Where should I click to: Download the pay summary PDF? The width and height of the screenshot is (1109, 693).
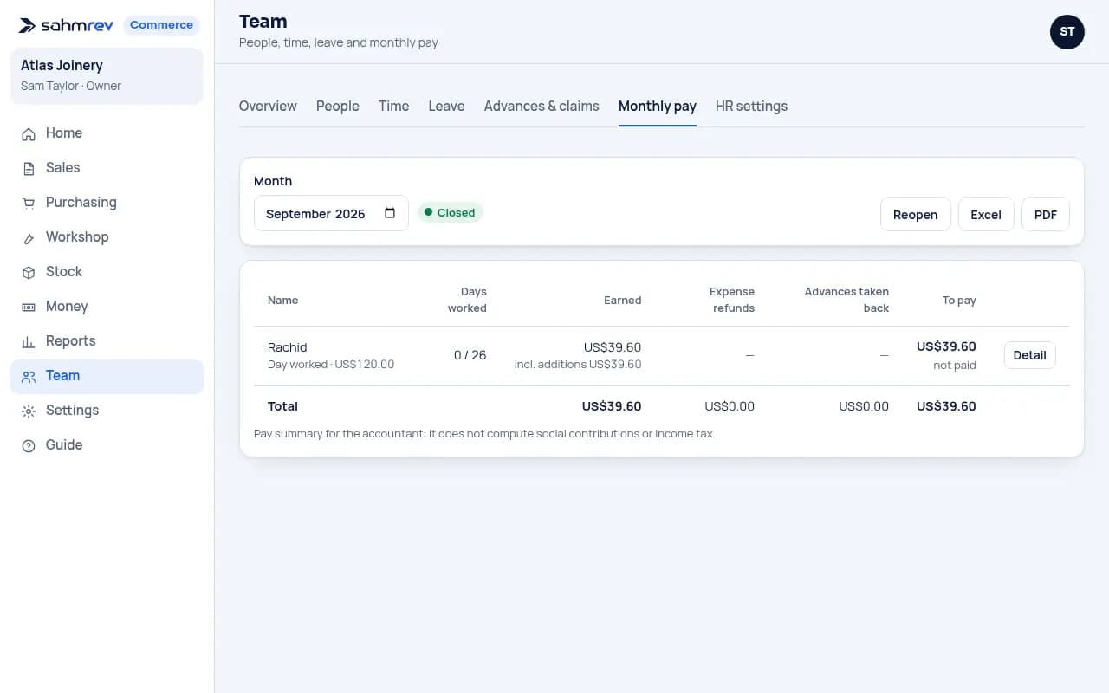coord(1046,214)
